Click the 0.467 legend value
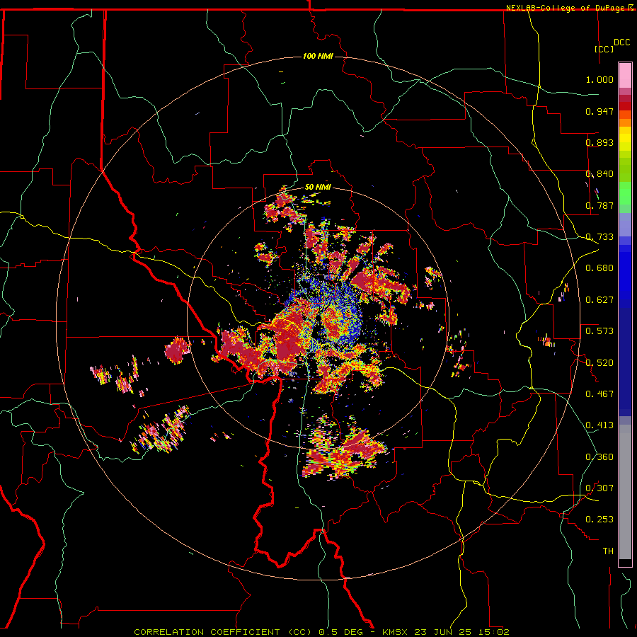637x637 pixels. 599,394
